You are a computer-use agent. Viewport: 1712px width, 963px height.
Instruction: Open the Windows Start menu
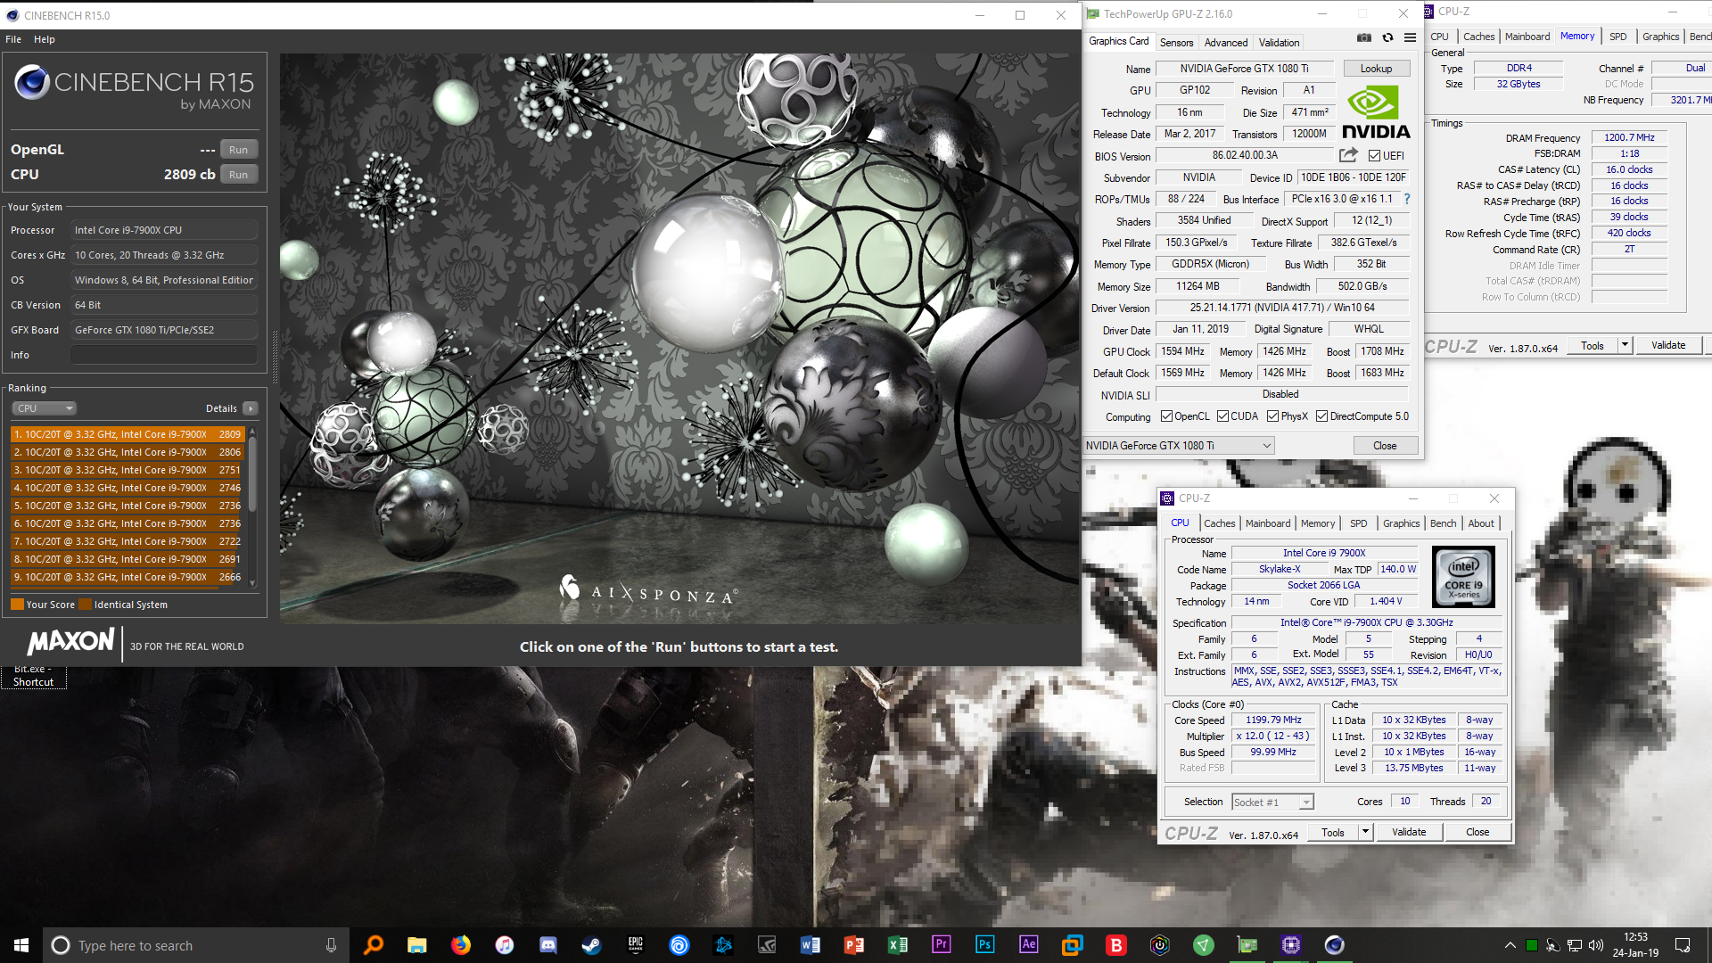point(21,945)
